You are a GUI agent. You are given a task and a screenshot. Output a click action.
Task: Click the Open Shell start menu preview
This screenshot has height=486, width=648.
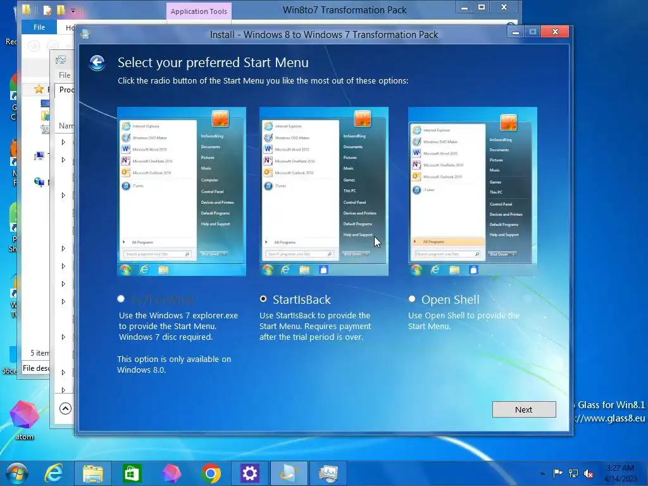tap(472, 191)
